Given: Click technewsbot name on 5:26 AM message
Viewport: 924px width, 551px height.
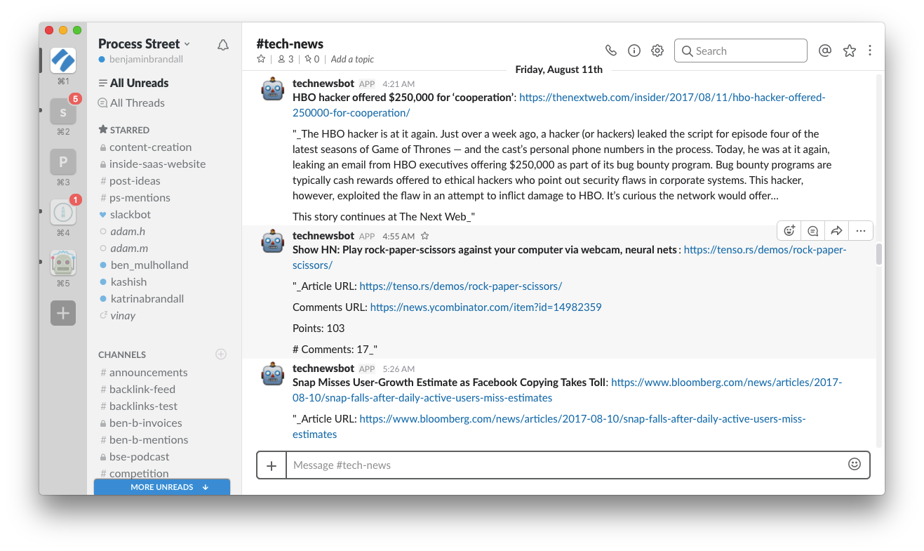Looking at the screenshot, I should pyautogui.click(x=323, y=369).
